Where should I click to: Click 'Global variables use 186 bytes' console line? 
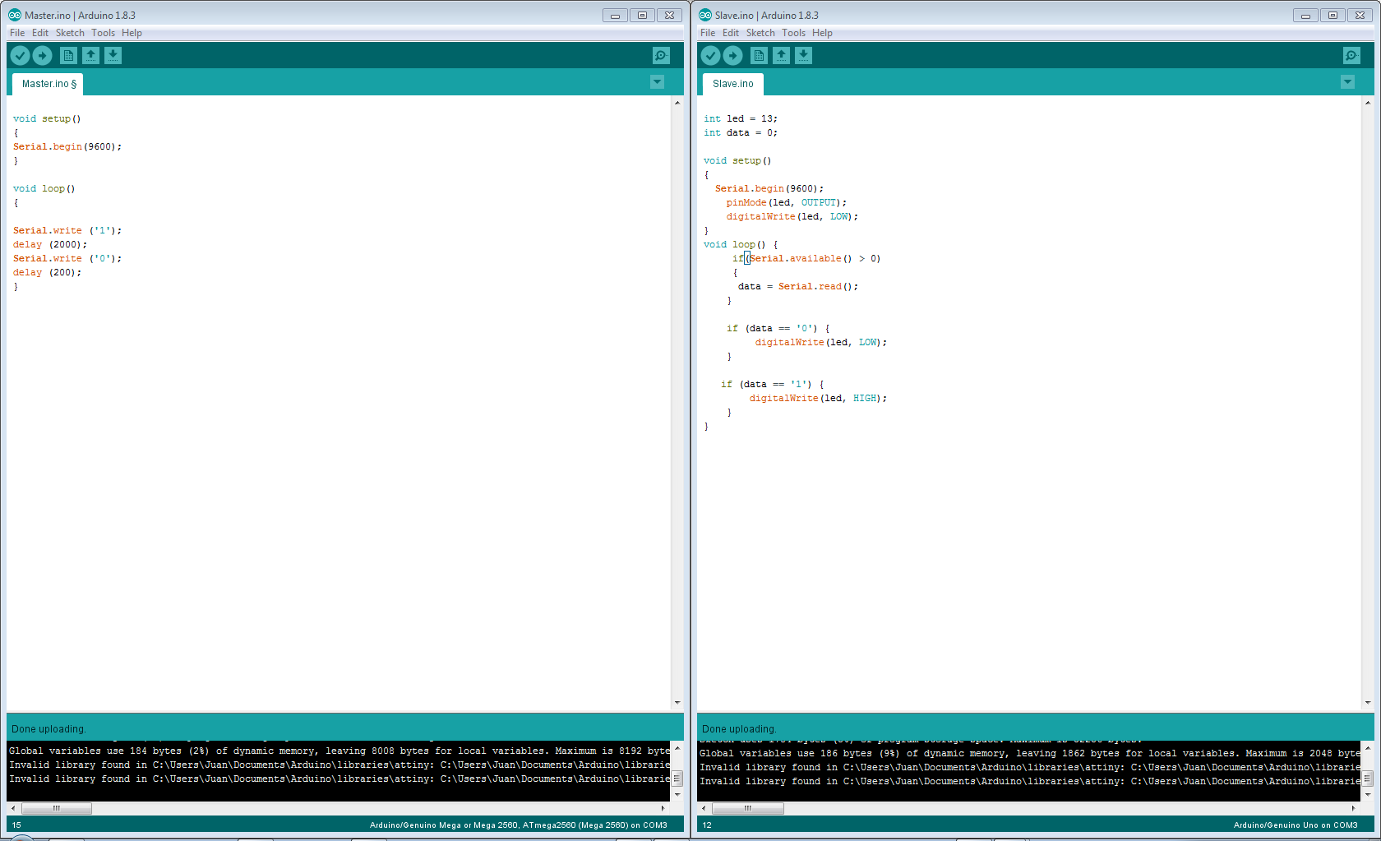(x=1029, y=753)
